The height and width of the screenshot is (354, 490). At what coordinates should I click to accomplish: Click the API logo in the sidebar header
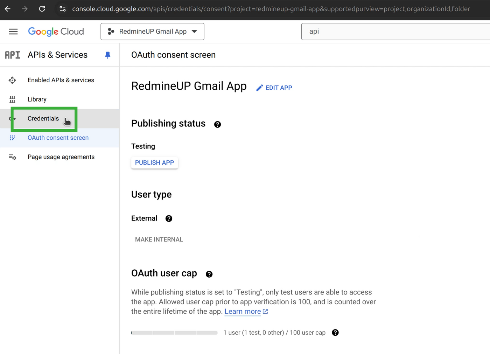coord(12,55)
